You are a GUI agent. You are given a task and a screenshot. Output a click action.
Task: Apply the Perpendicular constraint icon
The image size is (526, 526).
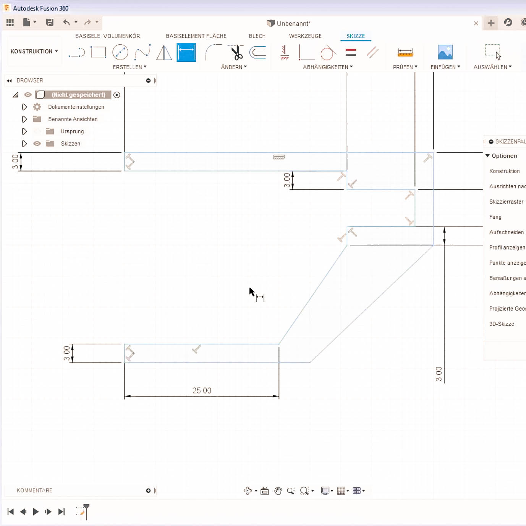(x=307, y=52)
